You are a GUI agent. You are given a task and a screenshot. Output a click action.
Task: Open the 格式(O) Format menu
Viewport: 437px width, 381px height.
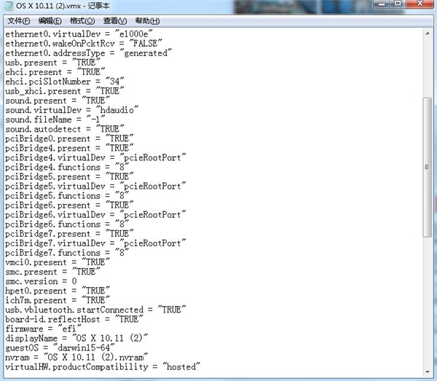click(x=82, y=21)
